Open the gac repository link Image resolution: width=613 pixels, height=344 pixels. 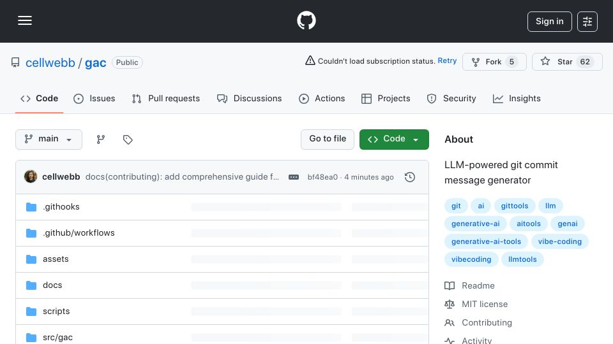[x=95, y=62]
